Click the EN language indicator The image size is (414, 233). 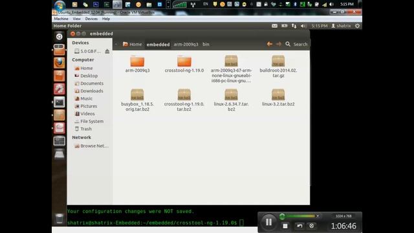[206, 4]
